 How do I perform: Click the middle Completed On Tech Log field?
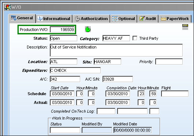click(133, 111)
